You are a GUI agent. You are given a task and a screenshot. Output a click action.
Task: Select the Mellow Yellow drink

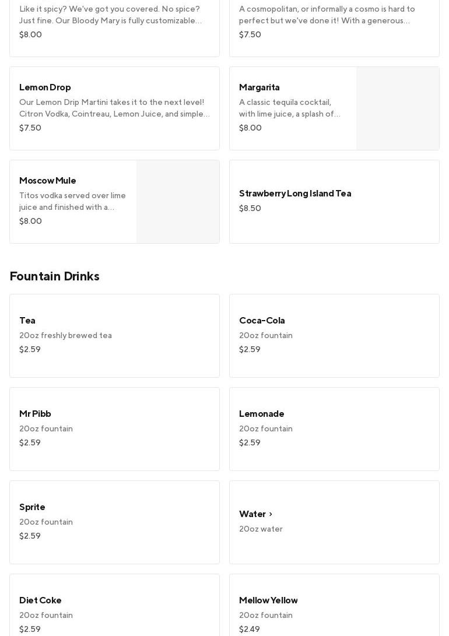point(334,605)
